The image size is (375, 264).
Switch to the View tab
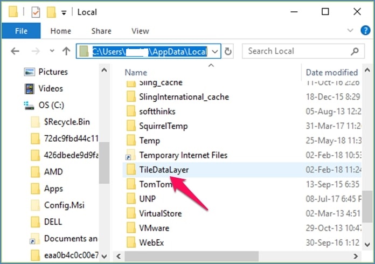point(140,31)
